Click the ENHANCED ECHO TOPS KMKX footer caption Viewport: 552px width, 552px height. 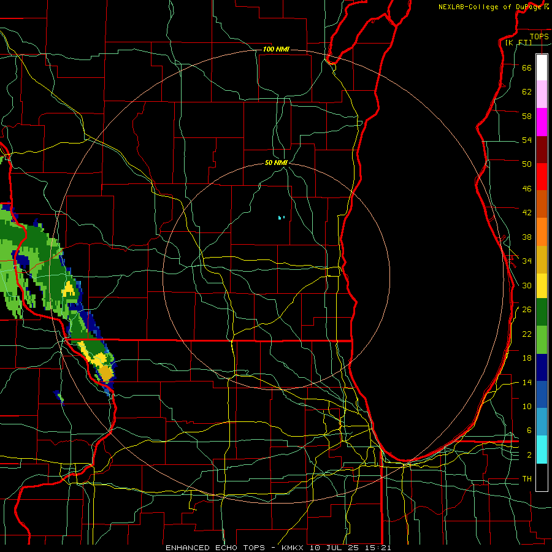278,548
